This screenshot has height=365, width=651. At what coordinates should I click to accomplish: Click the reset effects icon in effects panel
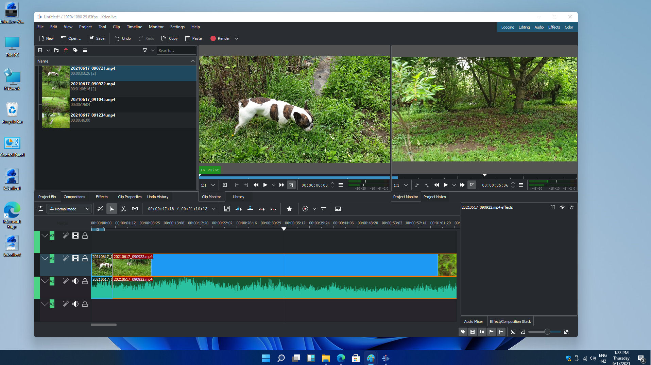(572, 207)
